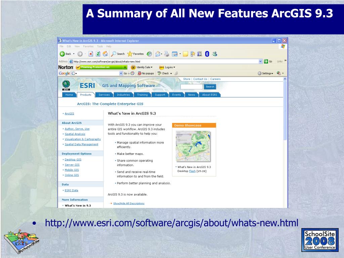Expand the Links toolbar chevron
This screenshot has height=258, width=344.
pyautogui.click(x=286, y=60)
